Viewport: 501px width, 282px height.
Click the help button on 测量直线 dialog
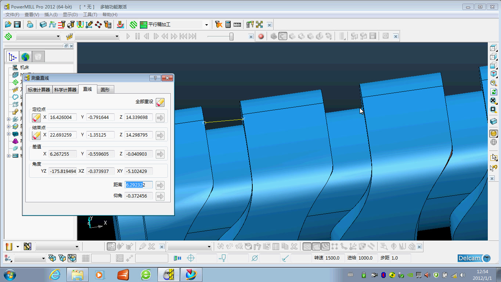point(155,78)
